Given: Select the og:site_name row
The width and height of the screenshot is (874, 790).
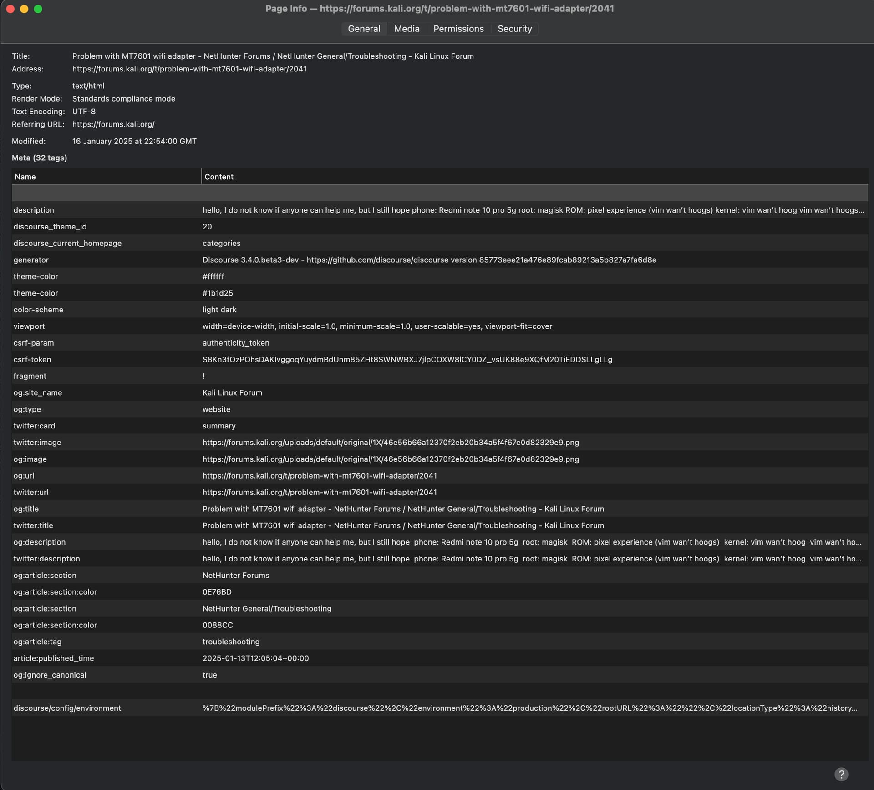Looking at the screenshot, I should tap(440, 393).
